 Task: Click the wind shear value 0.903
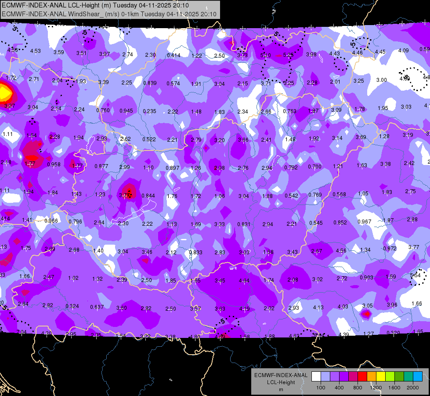coord(366,278)
